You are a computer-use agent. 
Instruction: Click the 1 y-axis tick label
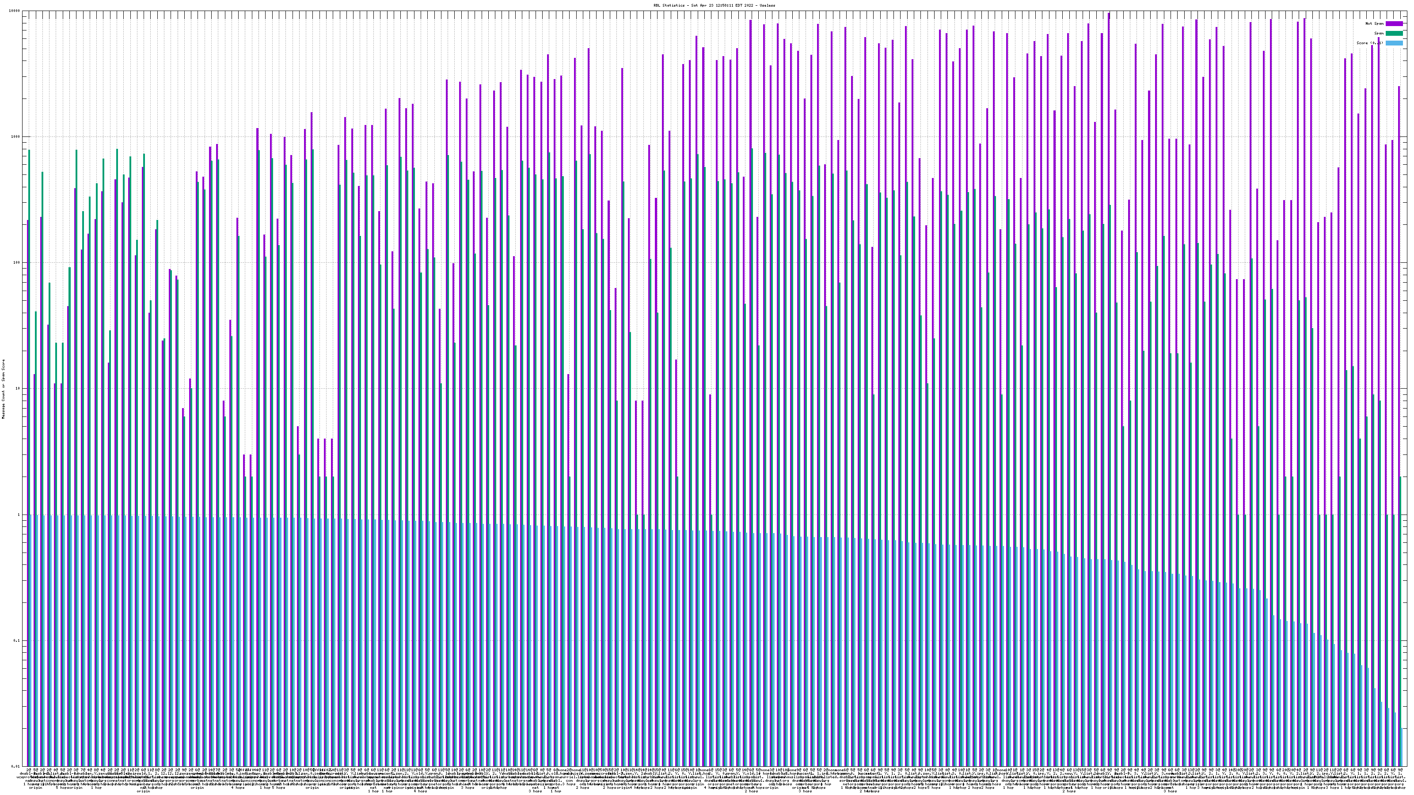[x=19, y=515]
